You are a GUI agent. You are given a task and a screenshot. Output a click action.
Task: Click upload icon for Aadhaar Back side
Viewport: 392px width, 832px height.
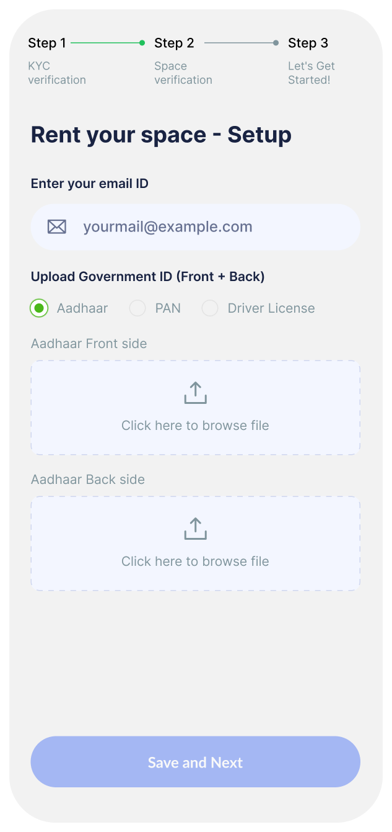[x=195, y=529]
